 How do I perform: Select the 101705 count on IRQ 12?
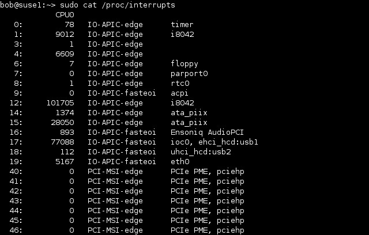pyautogui.click(x=60, y=103)
